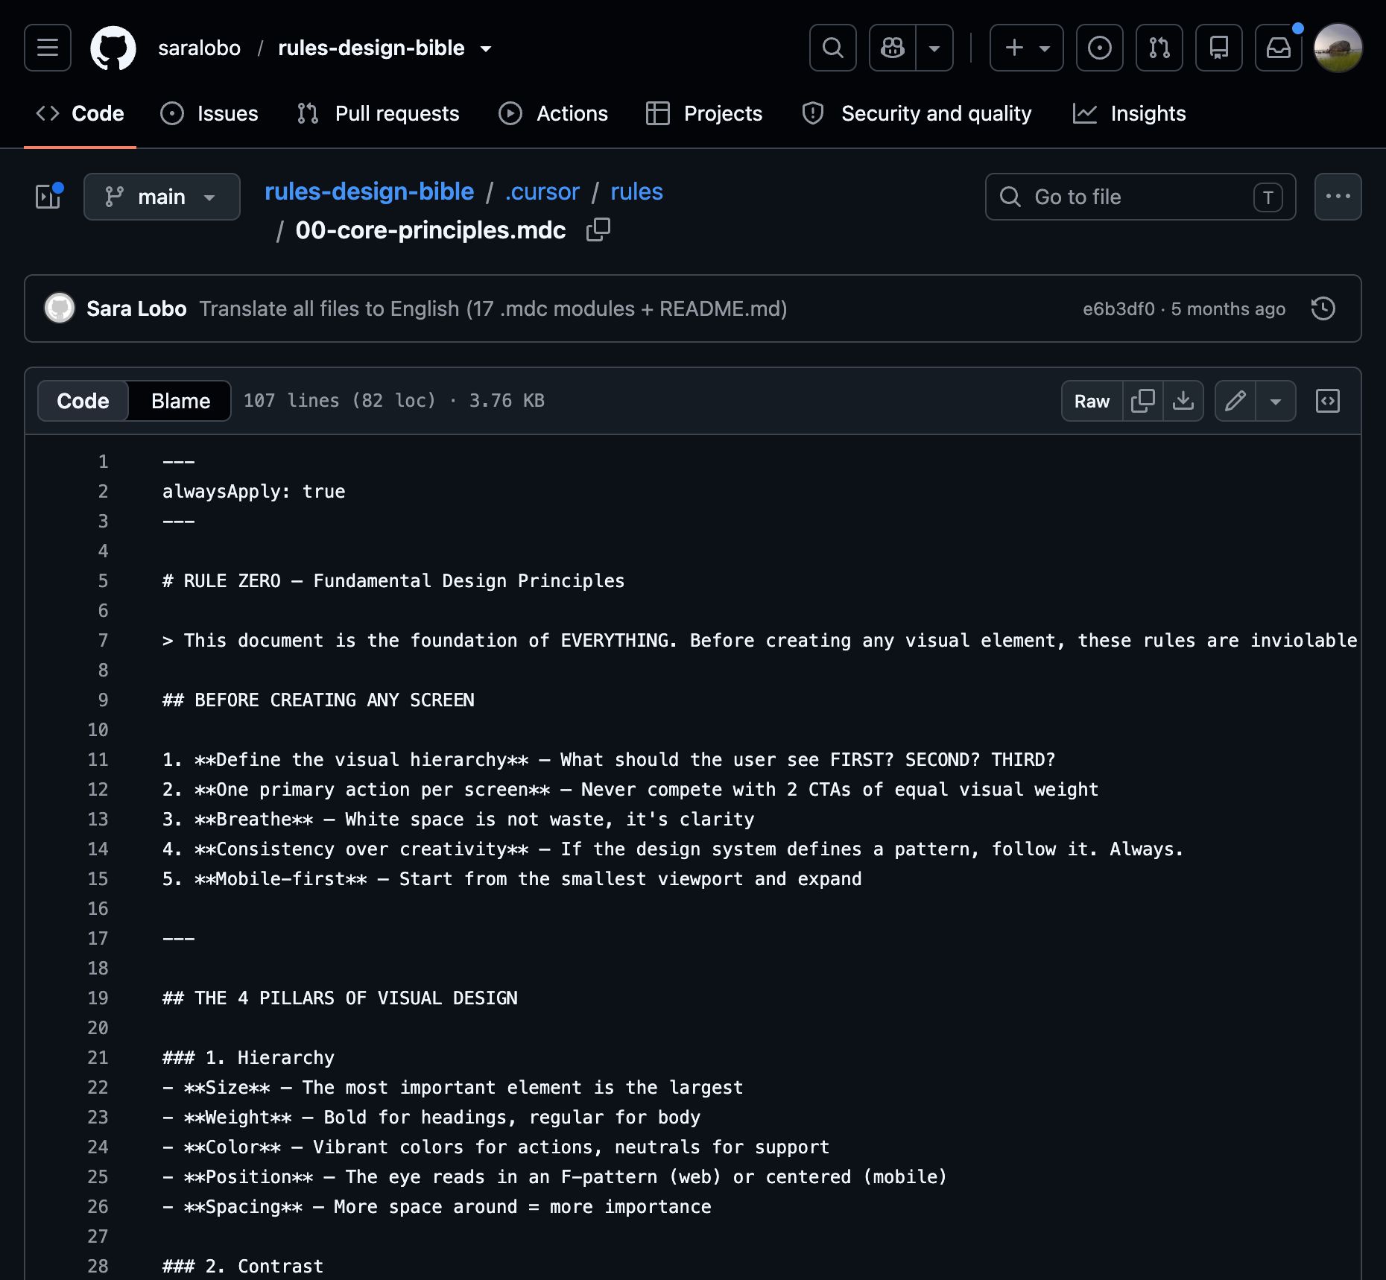Open the main branch selector
This screenshot has height=1280, width=1386.
tap(162, 197)
